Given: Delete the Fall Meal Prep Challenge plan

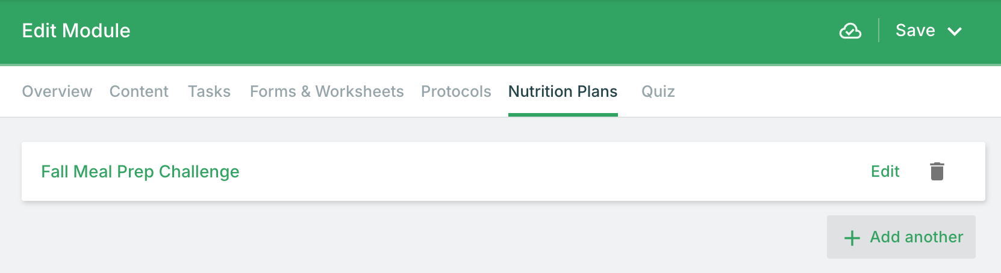Looking at the screenshot, I should (937, 171).
